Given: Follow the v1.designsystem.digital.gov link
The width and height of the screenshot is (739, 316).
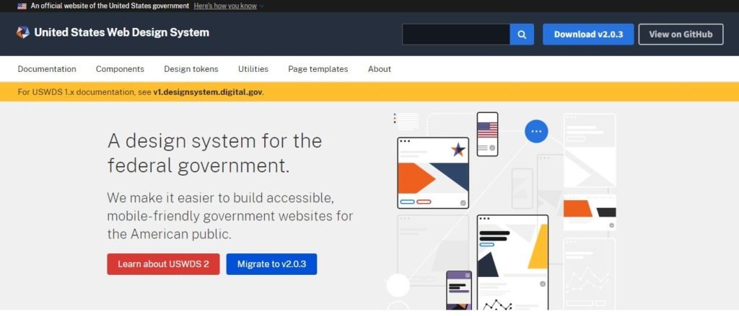Looking at the screenshot, I should [x=208, y=92].
